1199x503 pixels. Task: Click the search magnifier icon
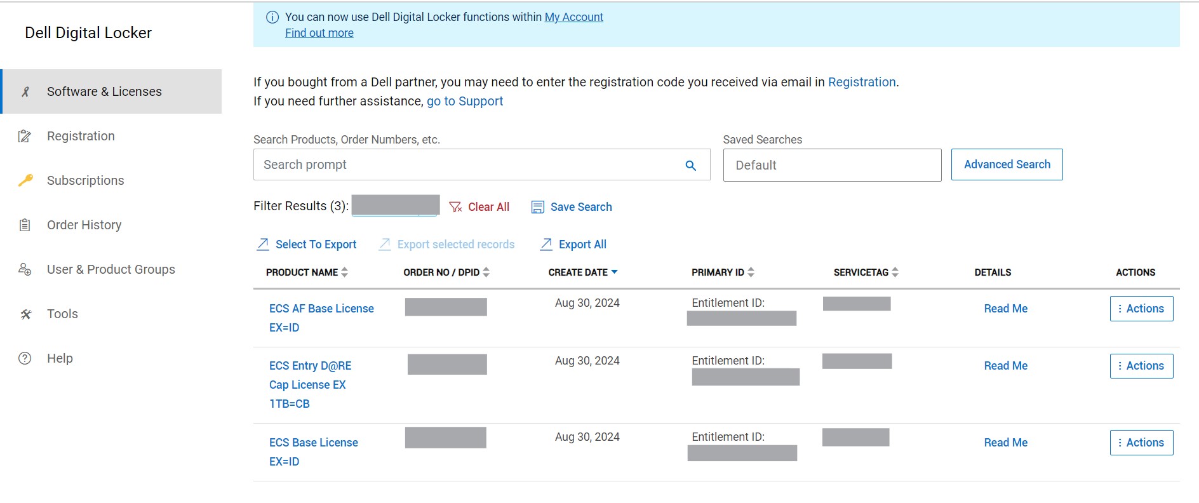click(690, 166)
